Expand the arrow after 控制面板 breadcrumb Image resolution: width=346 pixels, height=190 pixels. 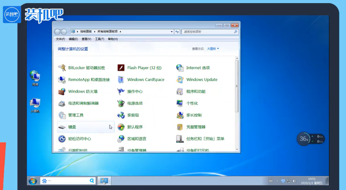pos(95,32)
